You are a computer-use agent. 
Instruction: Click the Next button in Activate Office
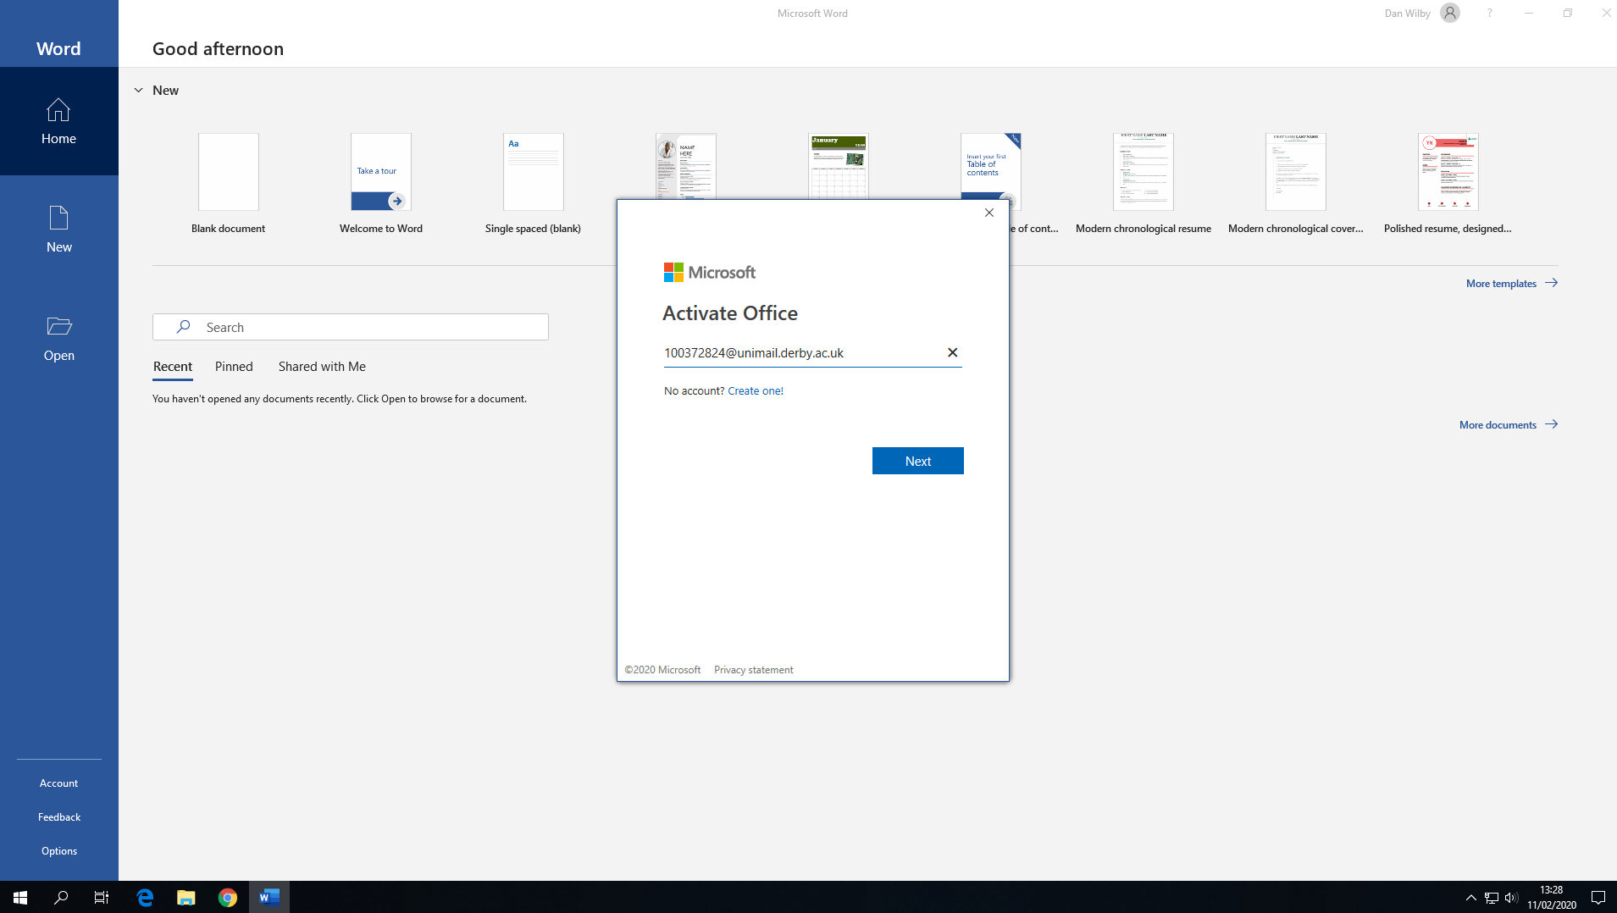pos(918,461)
